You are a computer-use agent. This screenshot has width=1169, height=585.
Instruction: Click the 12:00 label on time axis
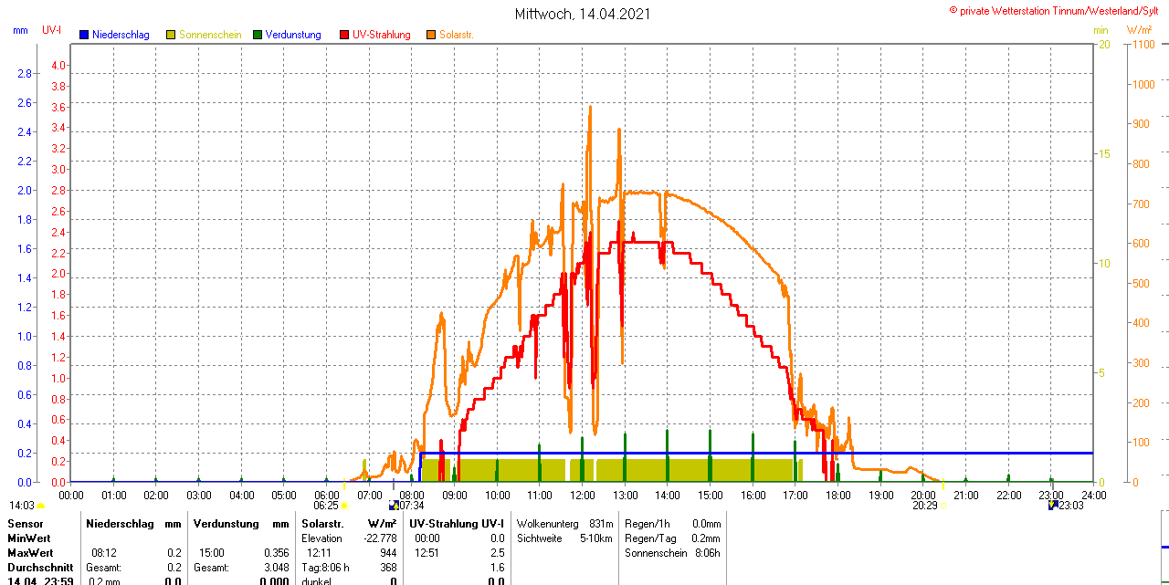(582, 495)
